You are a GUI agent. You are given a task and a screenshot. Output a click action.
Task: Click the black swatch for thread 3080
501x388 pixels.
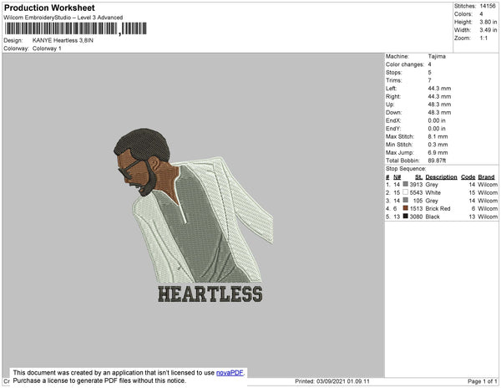(x=406, y=217)
